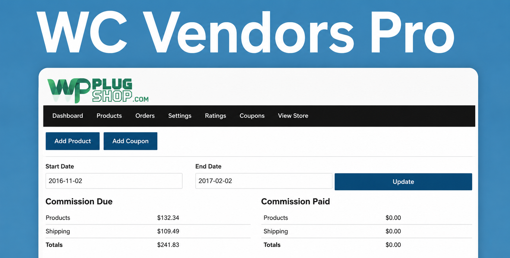Viewport: 510px width, 258px height.
Task: Select the End Date label
Action: click(208, 166)
